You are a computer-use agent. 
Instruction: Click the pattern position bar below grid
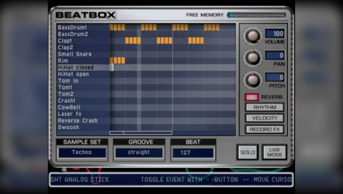141,133
